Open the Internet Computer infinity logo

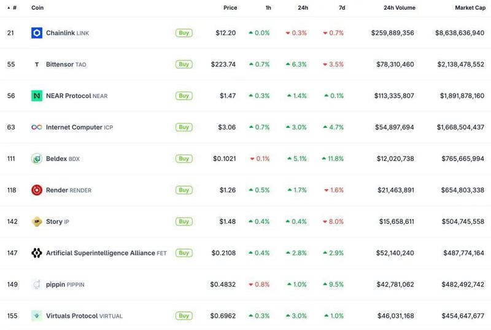[x=36, y=127]
